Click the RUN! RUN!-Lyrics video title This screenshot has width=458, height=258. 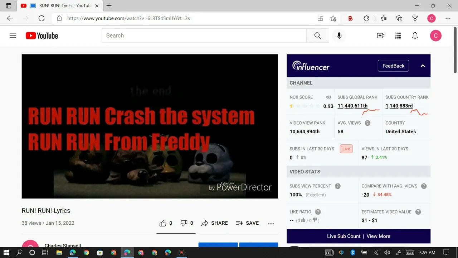click(46, 211)
